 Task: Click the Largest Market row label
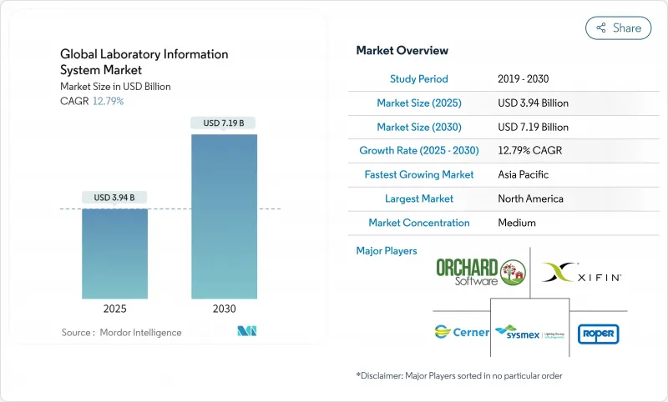[418, 198]
